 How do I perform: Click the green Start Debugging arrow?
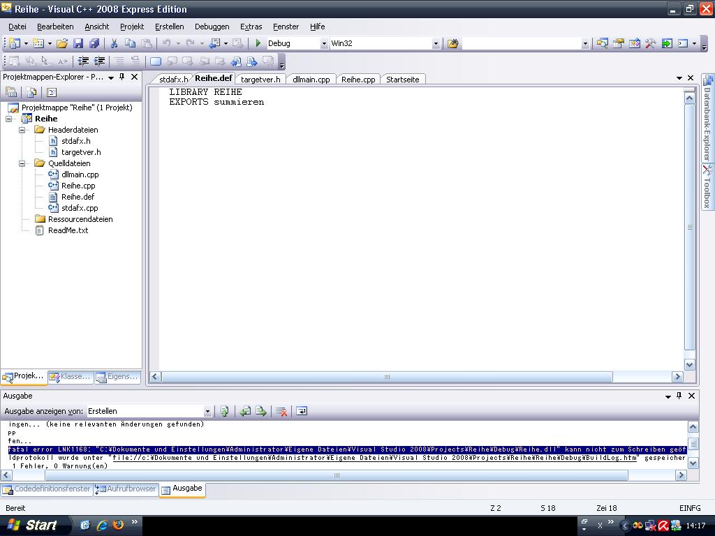258,43
